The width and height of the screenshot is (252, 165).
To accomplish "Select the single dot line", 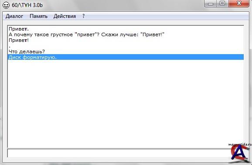I will click(x=126, y=46).
